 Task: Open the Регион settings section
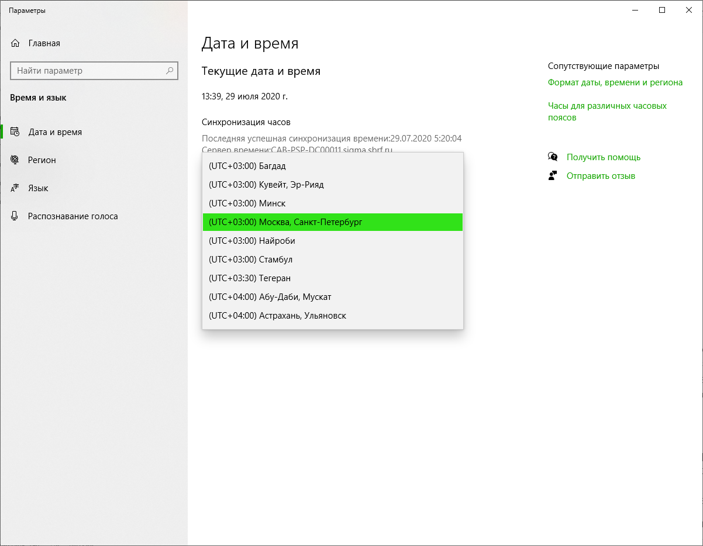click(x=42, y=160)
